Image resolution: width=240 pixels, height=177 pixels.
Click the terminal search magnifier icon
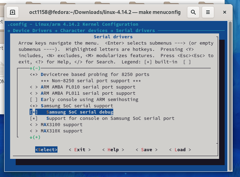193,12
